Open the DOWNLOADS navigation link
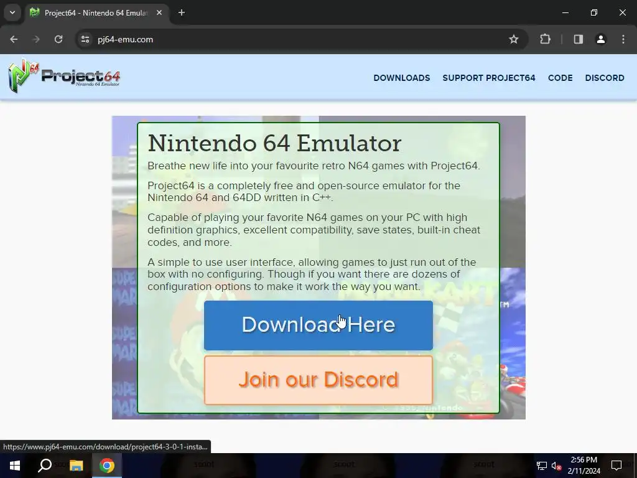 point(401,78)
